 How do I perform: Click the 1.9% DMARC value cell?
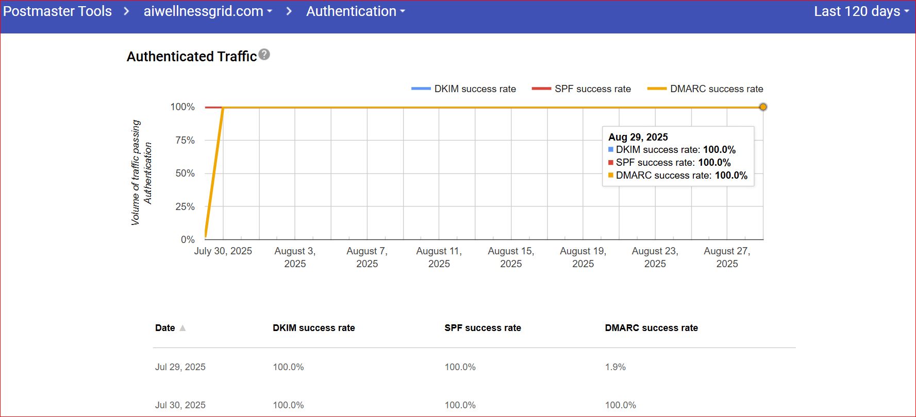tap(615, 367)
